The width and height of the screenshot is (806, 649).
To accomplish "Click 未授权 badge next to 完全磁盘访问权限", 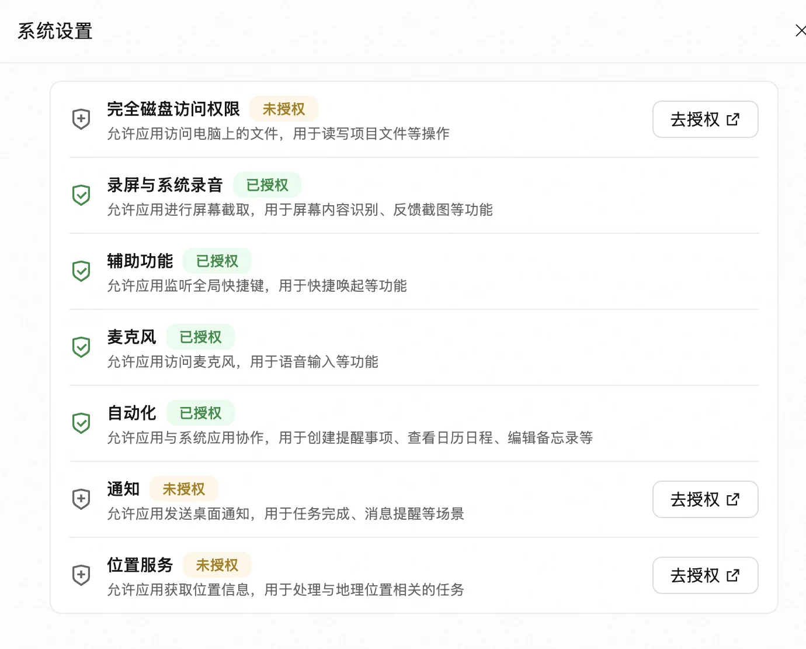I will [284, 109].
